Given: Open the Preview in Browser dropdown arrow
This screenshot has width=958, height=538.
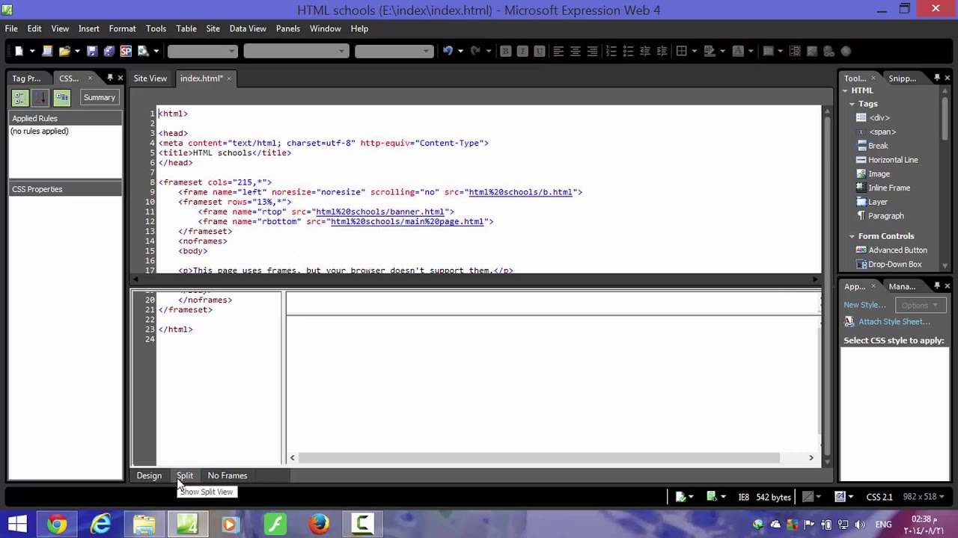Looking at the screenshot, I should 156,51.
